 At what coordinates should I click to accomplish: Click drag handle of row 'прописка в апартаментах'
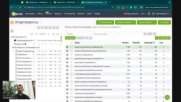67,55
